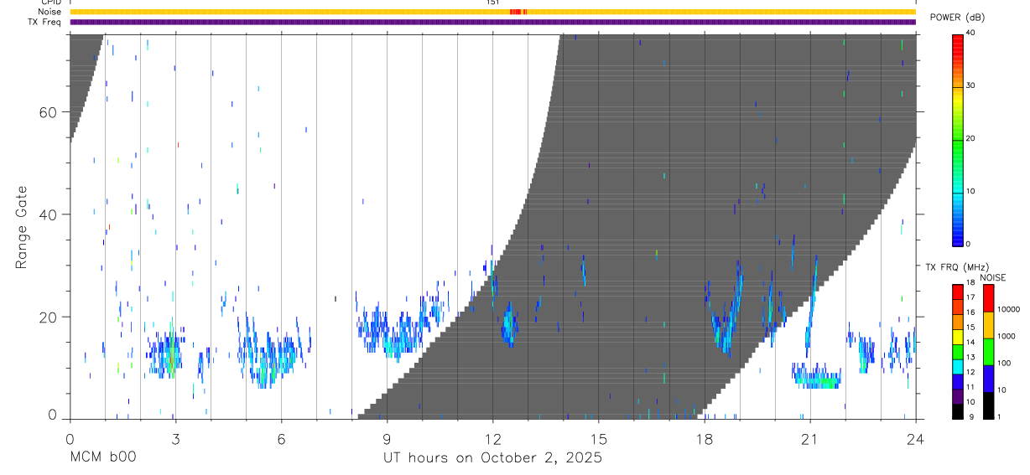Image resolution: width=1030 pixels, height=475 pixels.
Task: Click the '40' tick on the Range Gate axis
Action: point(49,214)
